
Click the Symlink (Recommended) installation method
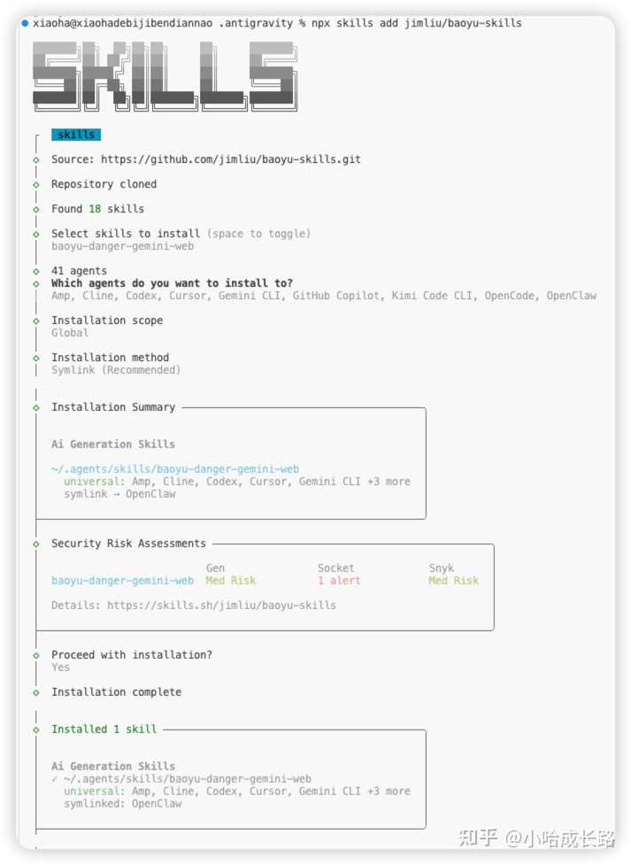pyautogui.click(x=115, y=370)
